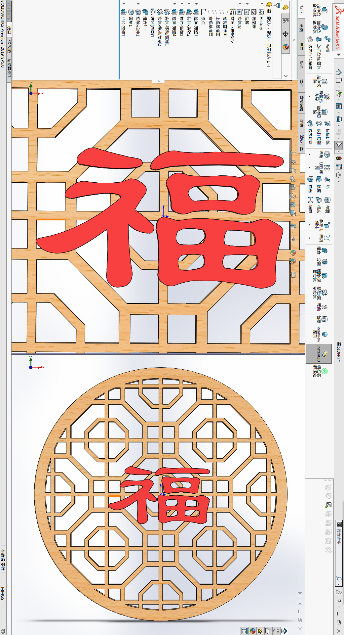
Task: Open the 异型孔向导 dropdown arrow
Action: 310,97
